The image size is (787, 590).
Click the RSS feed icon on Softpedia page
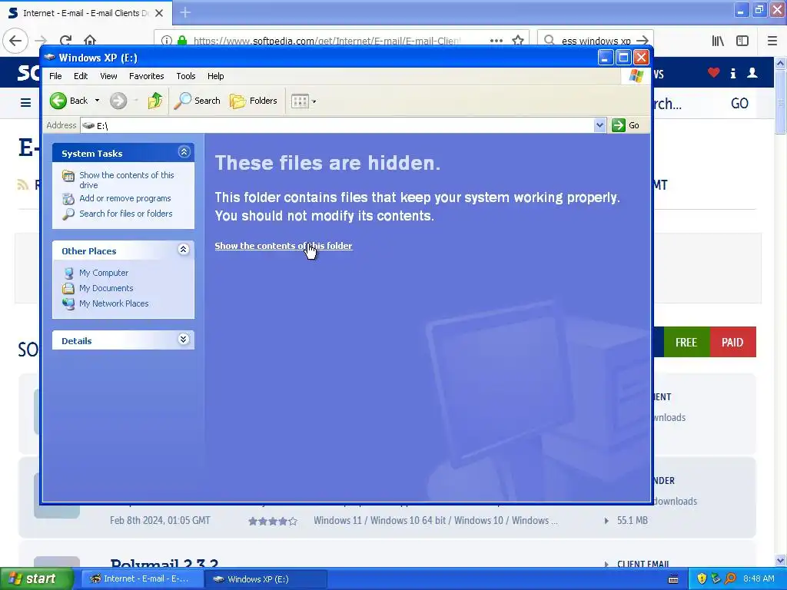pyautogui.click(x=22, y=184)
